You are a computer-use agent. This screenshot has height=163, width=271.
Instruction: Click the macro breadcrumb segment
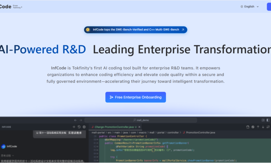pos(142,132)
